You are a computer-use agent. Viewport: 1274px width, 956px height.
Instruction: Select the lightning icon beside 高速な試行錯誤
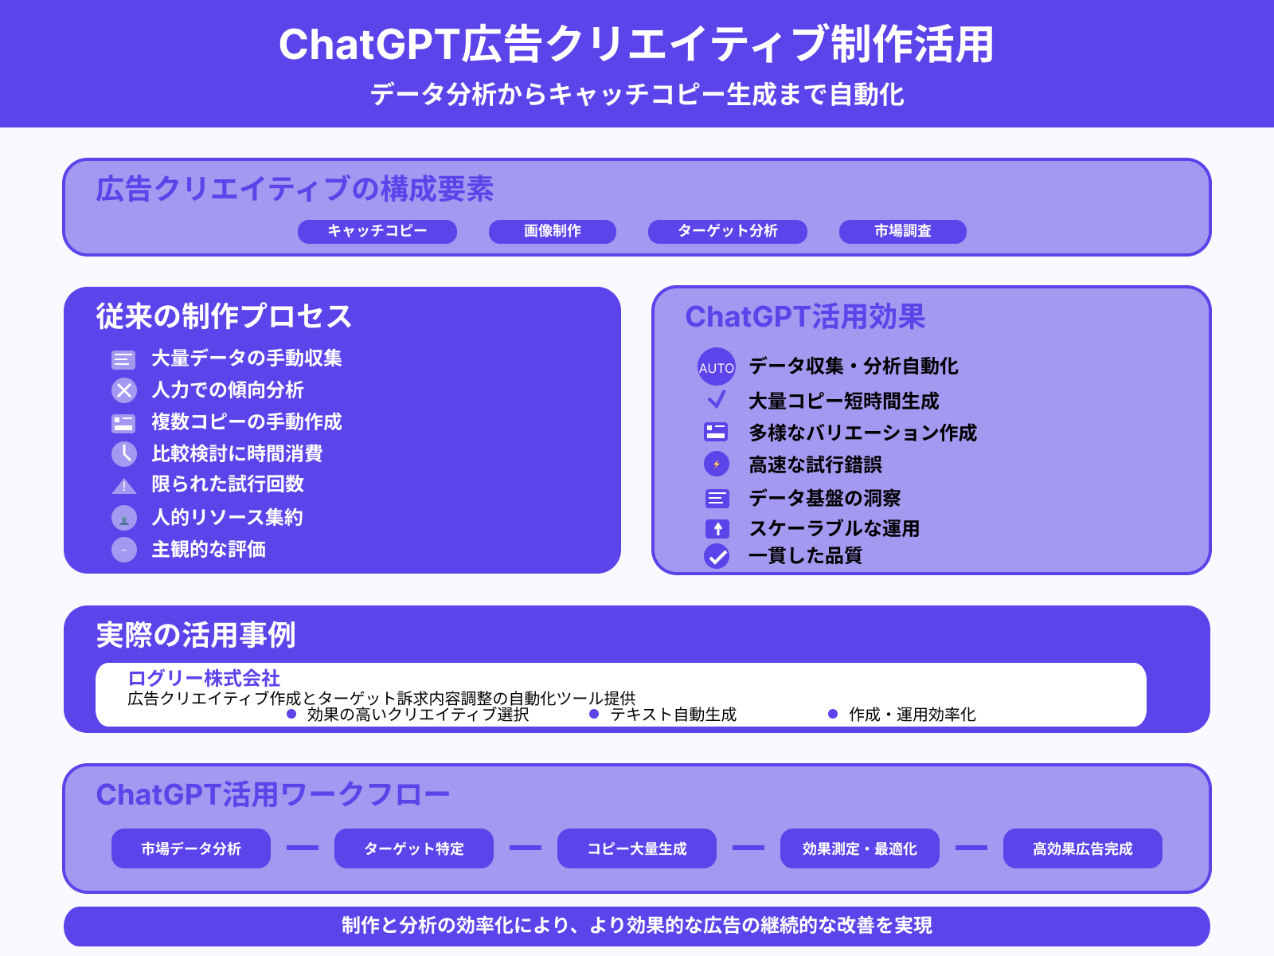point(718,465)
